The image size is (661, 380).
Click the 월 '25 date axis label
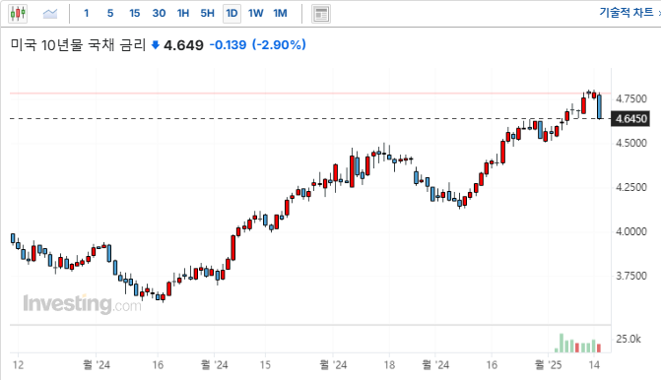548,364
